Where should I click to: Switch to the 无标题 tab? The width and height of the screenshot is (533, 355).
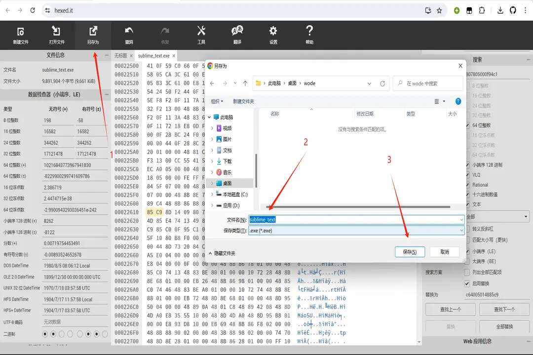click(121, 56)
